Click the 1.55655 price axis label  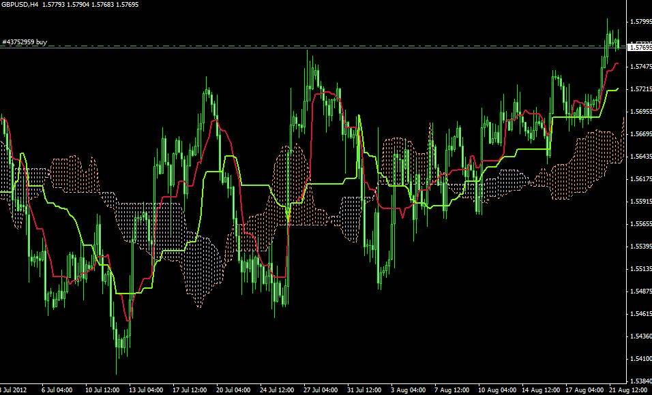pos(641,224)
